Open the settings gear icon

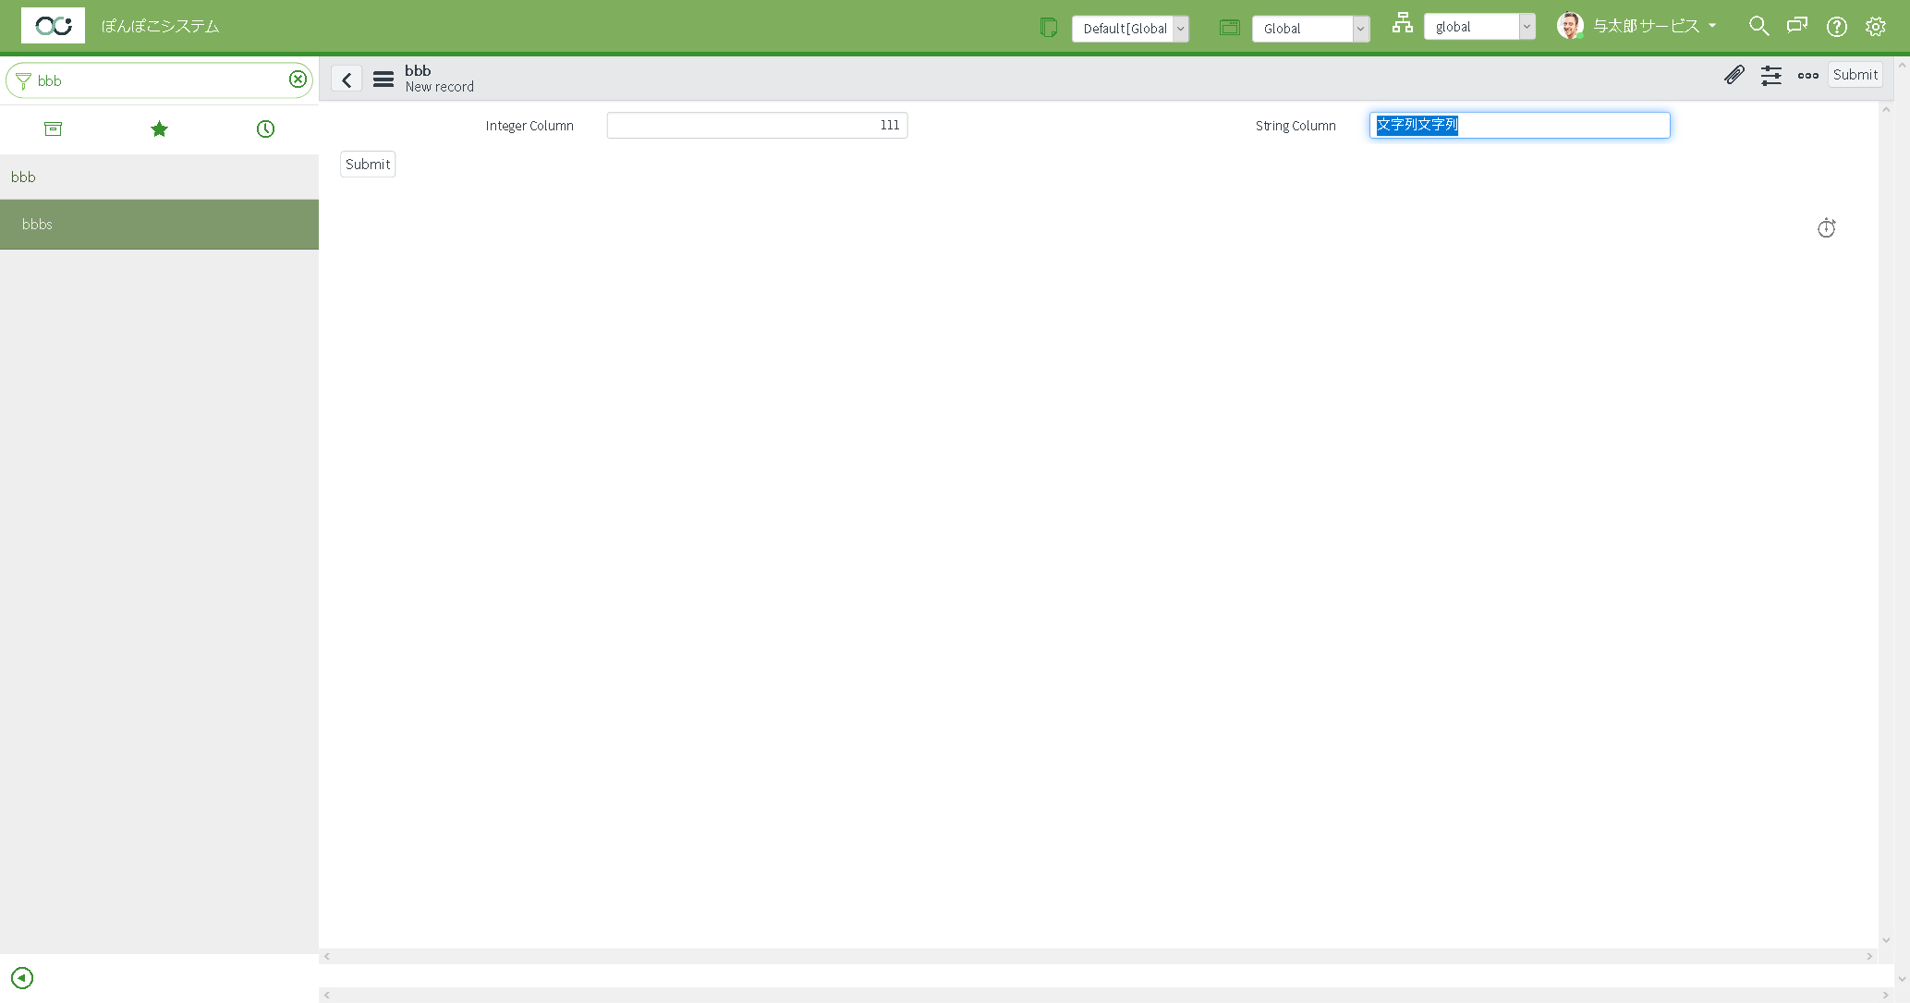point(1876,26)
